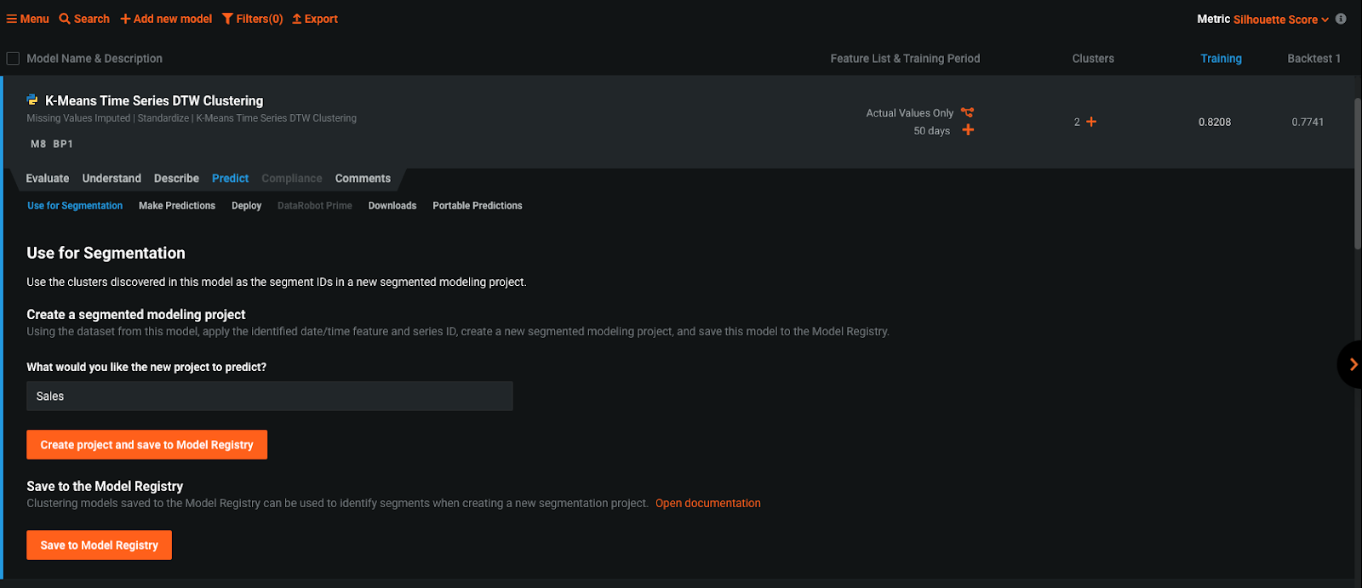Image resolution: width=1362 pixels, height=588 pixels.
Task: Click the Model Name & Description header
Action: [94, 59]
